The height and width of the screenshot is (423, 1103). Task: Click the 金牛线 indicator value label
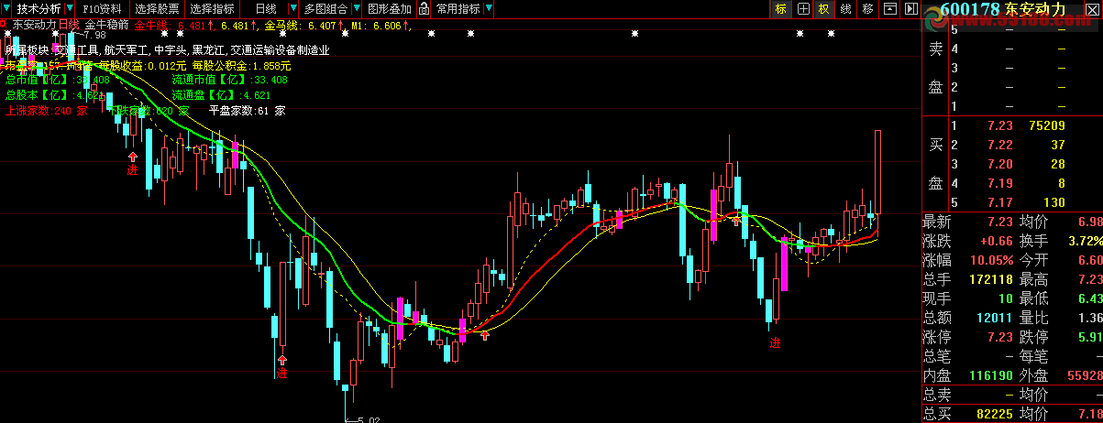tap(175, 26)
